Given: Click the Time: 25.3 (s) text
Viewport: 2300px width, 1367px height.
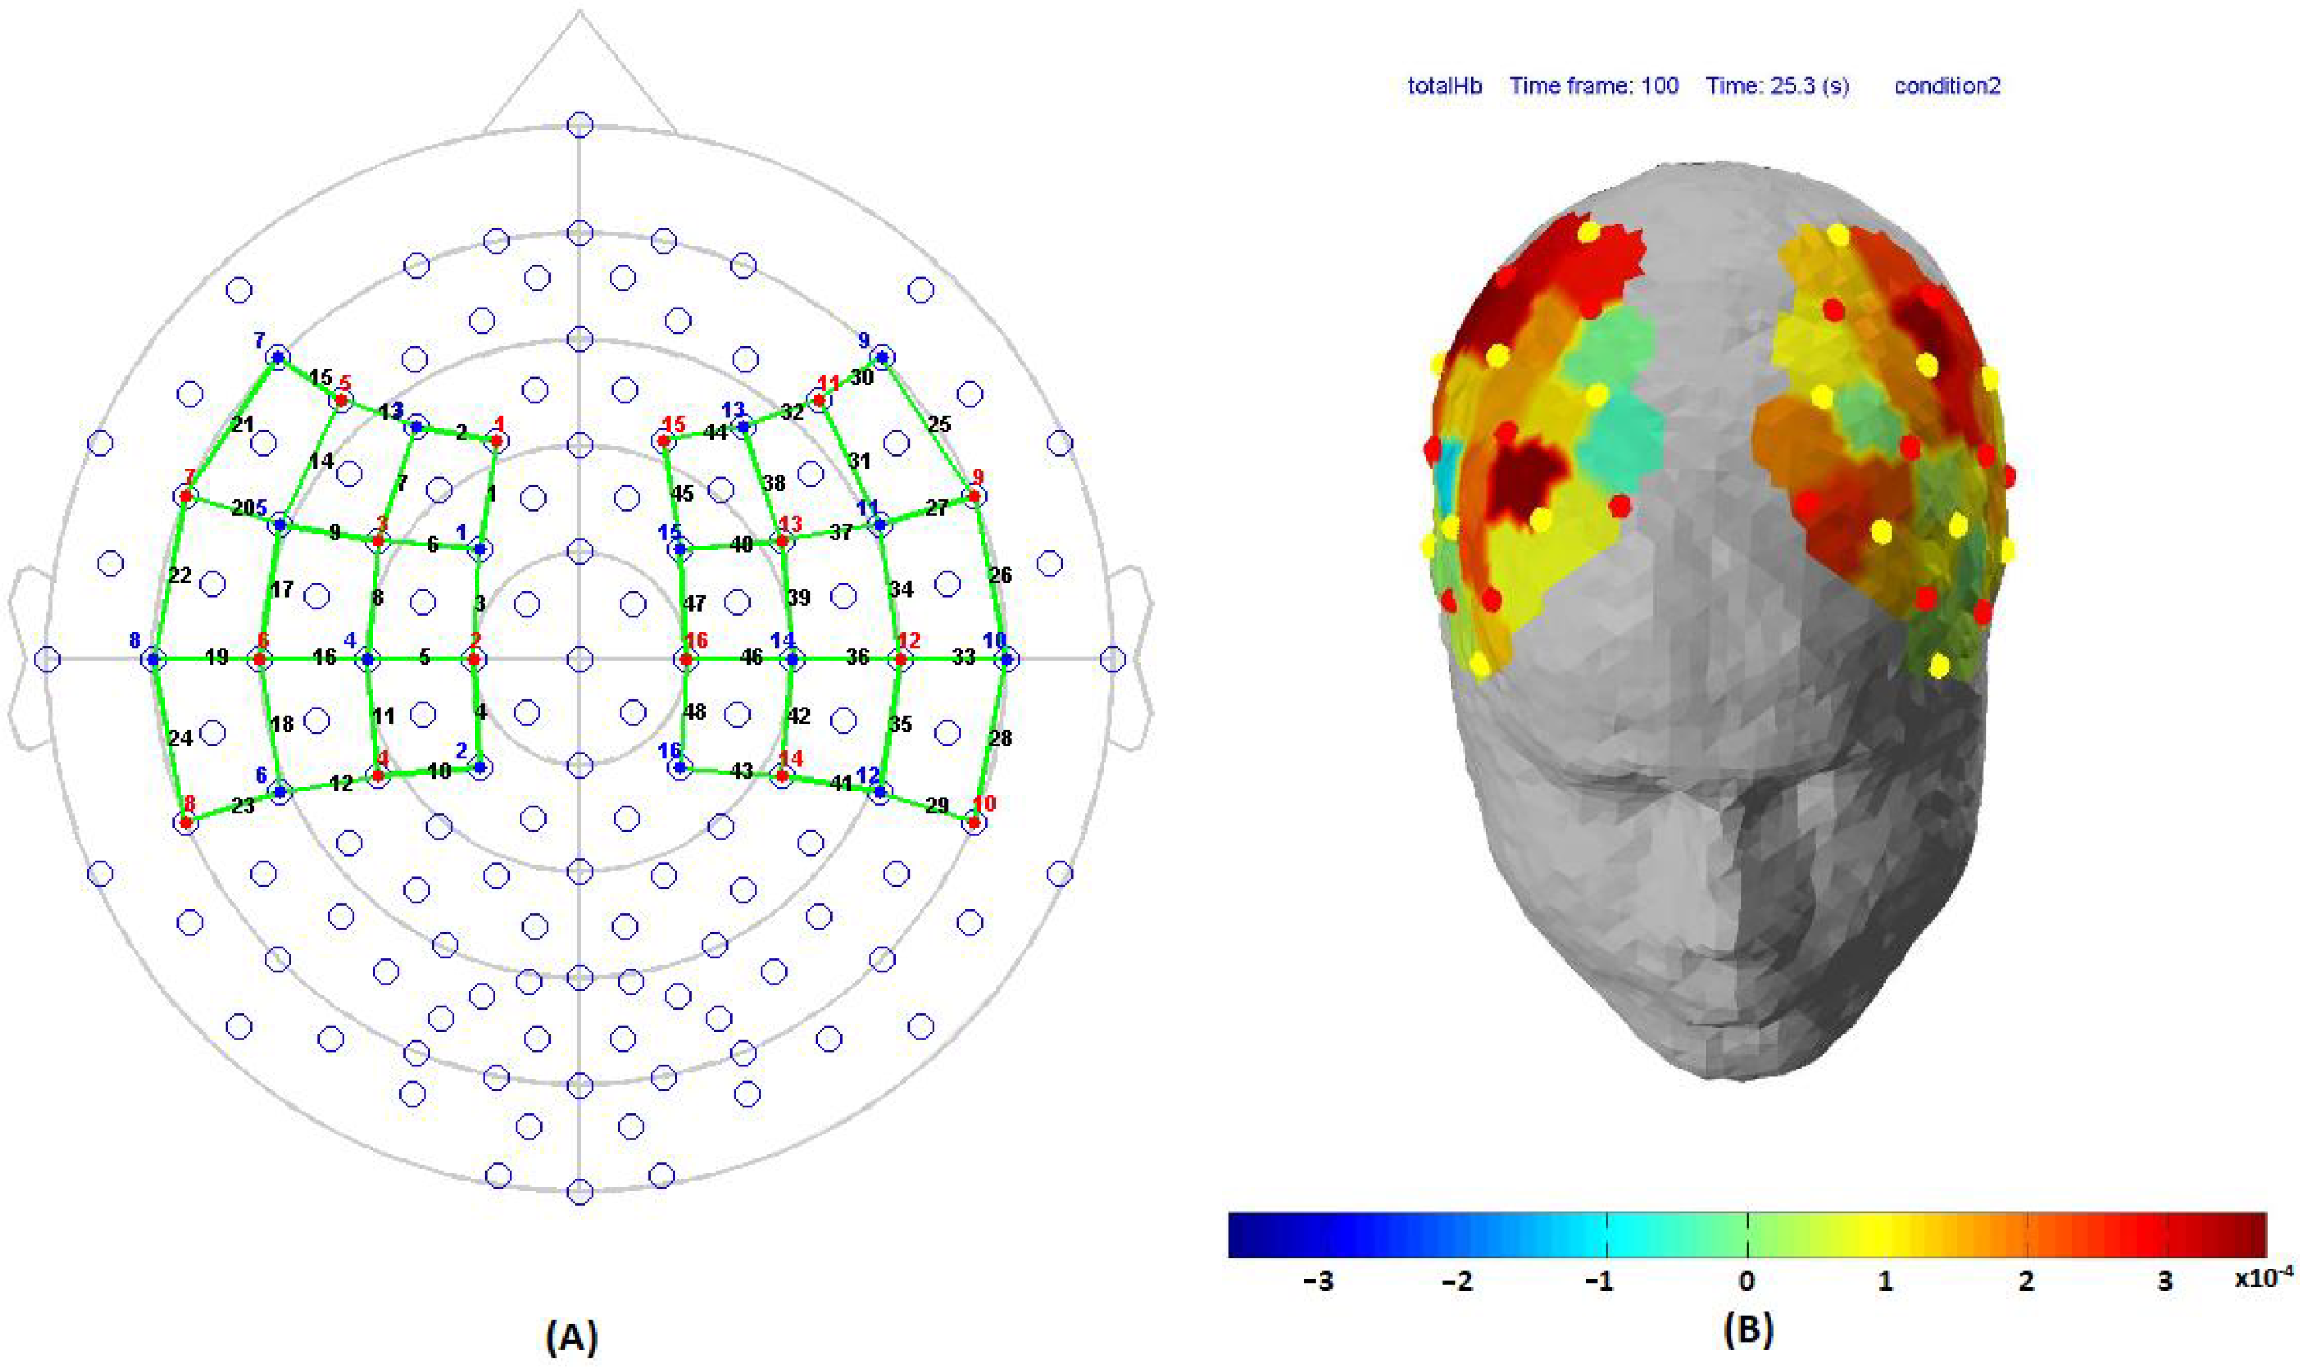Looking at the screenshot, I should point(1777,87).
